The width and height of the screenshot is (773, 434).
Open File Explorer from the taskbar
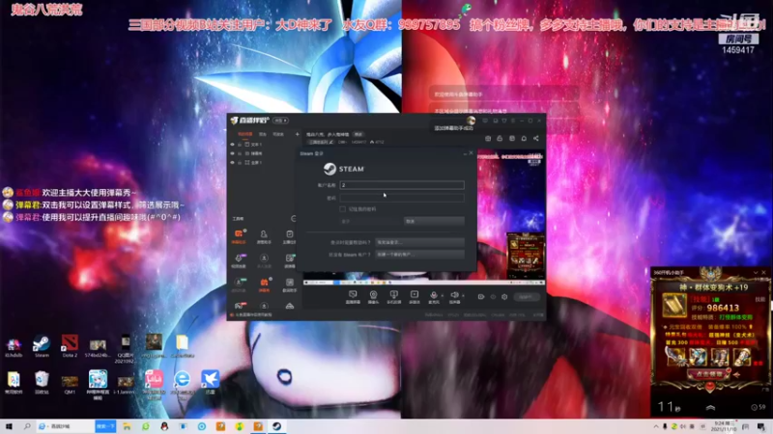pos(127,426)
